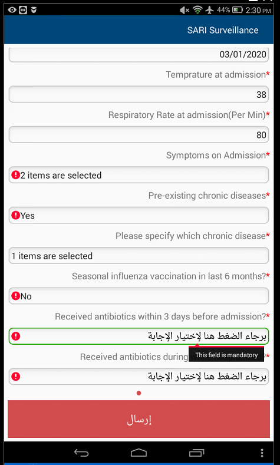Edit the Respiratory Rate value 80
Viewport: 280px width, 465px height.
tap(139, 134)
